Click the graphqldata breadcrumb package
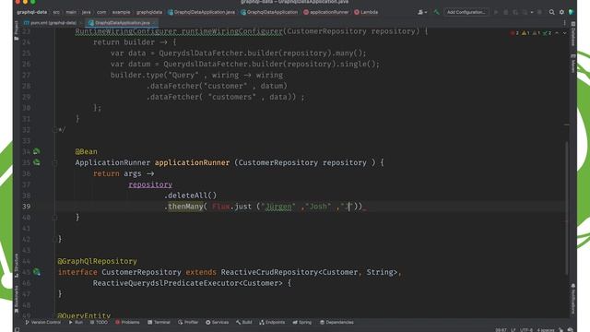590x332 pixels. point(149,12)
